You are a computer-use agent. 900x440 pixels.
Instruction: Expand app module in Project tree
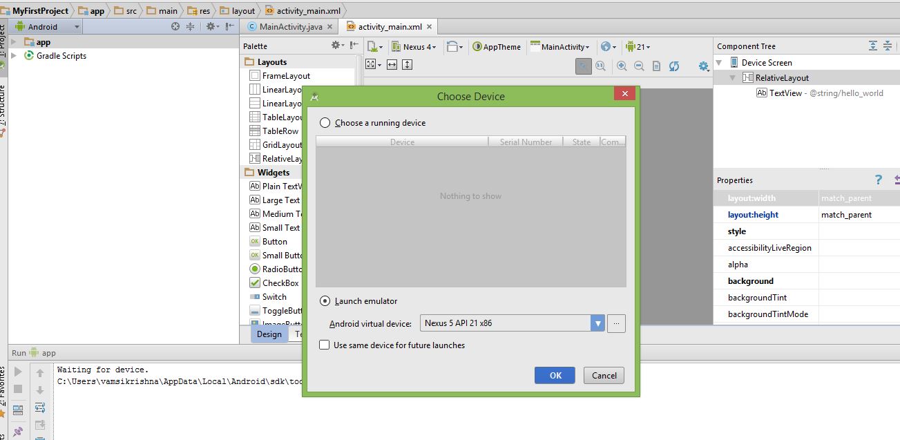14,42
